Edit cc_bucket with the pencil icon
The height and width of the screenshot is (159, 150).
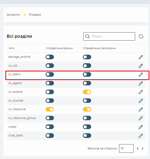(x=141, y=101)
